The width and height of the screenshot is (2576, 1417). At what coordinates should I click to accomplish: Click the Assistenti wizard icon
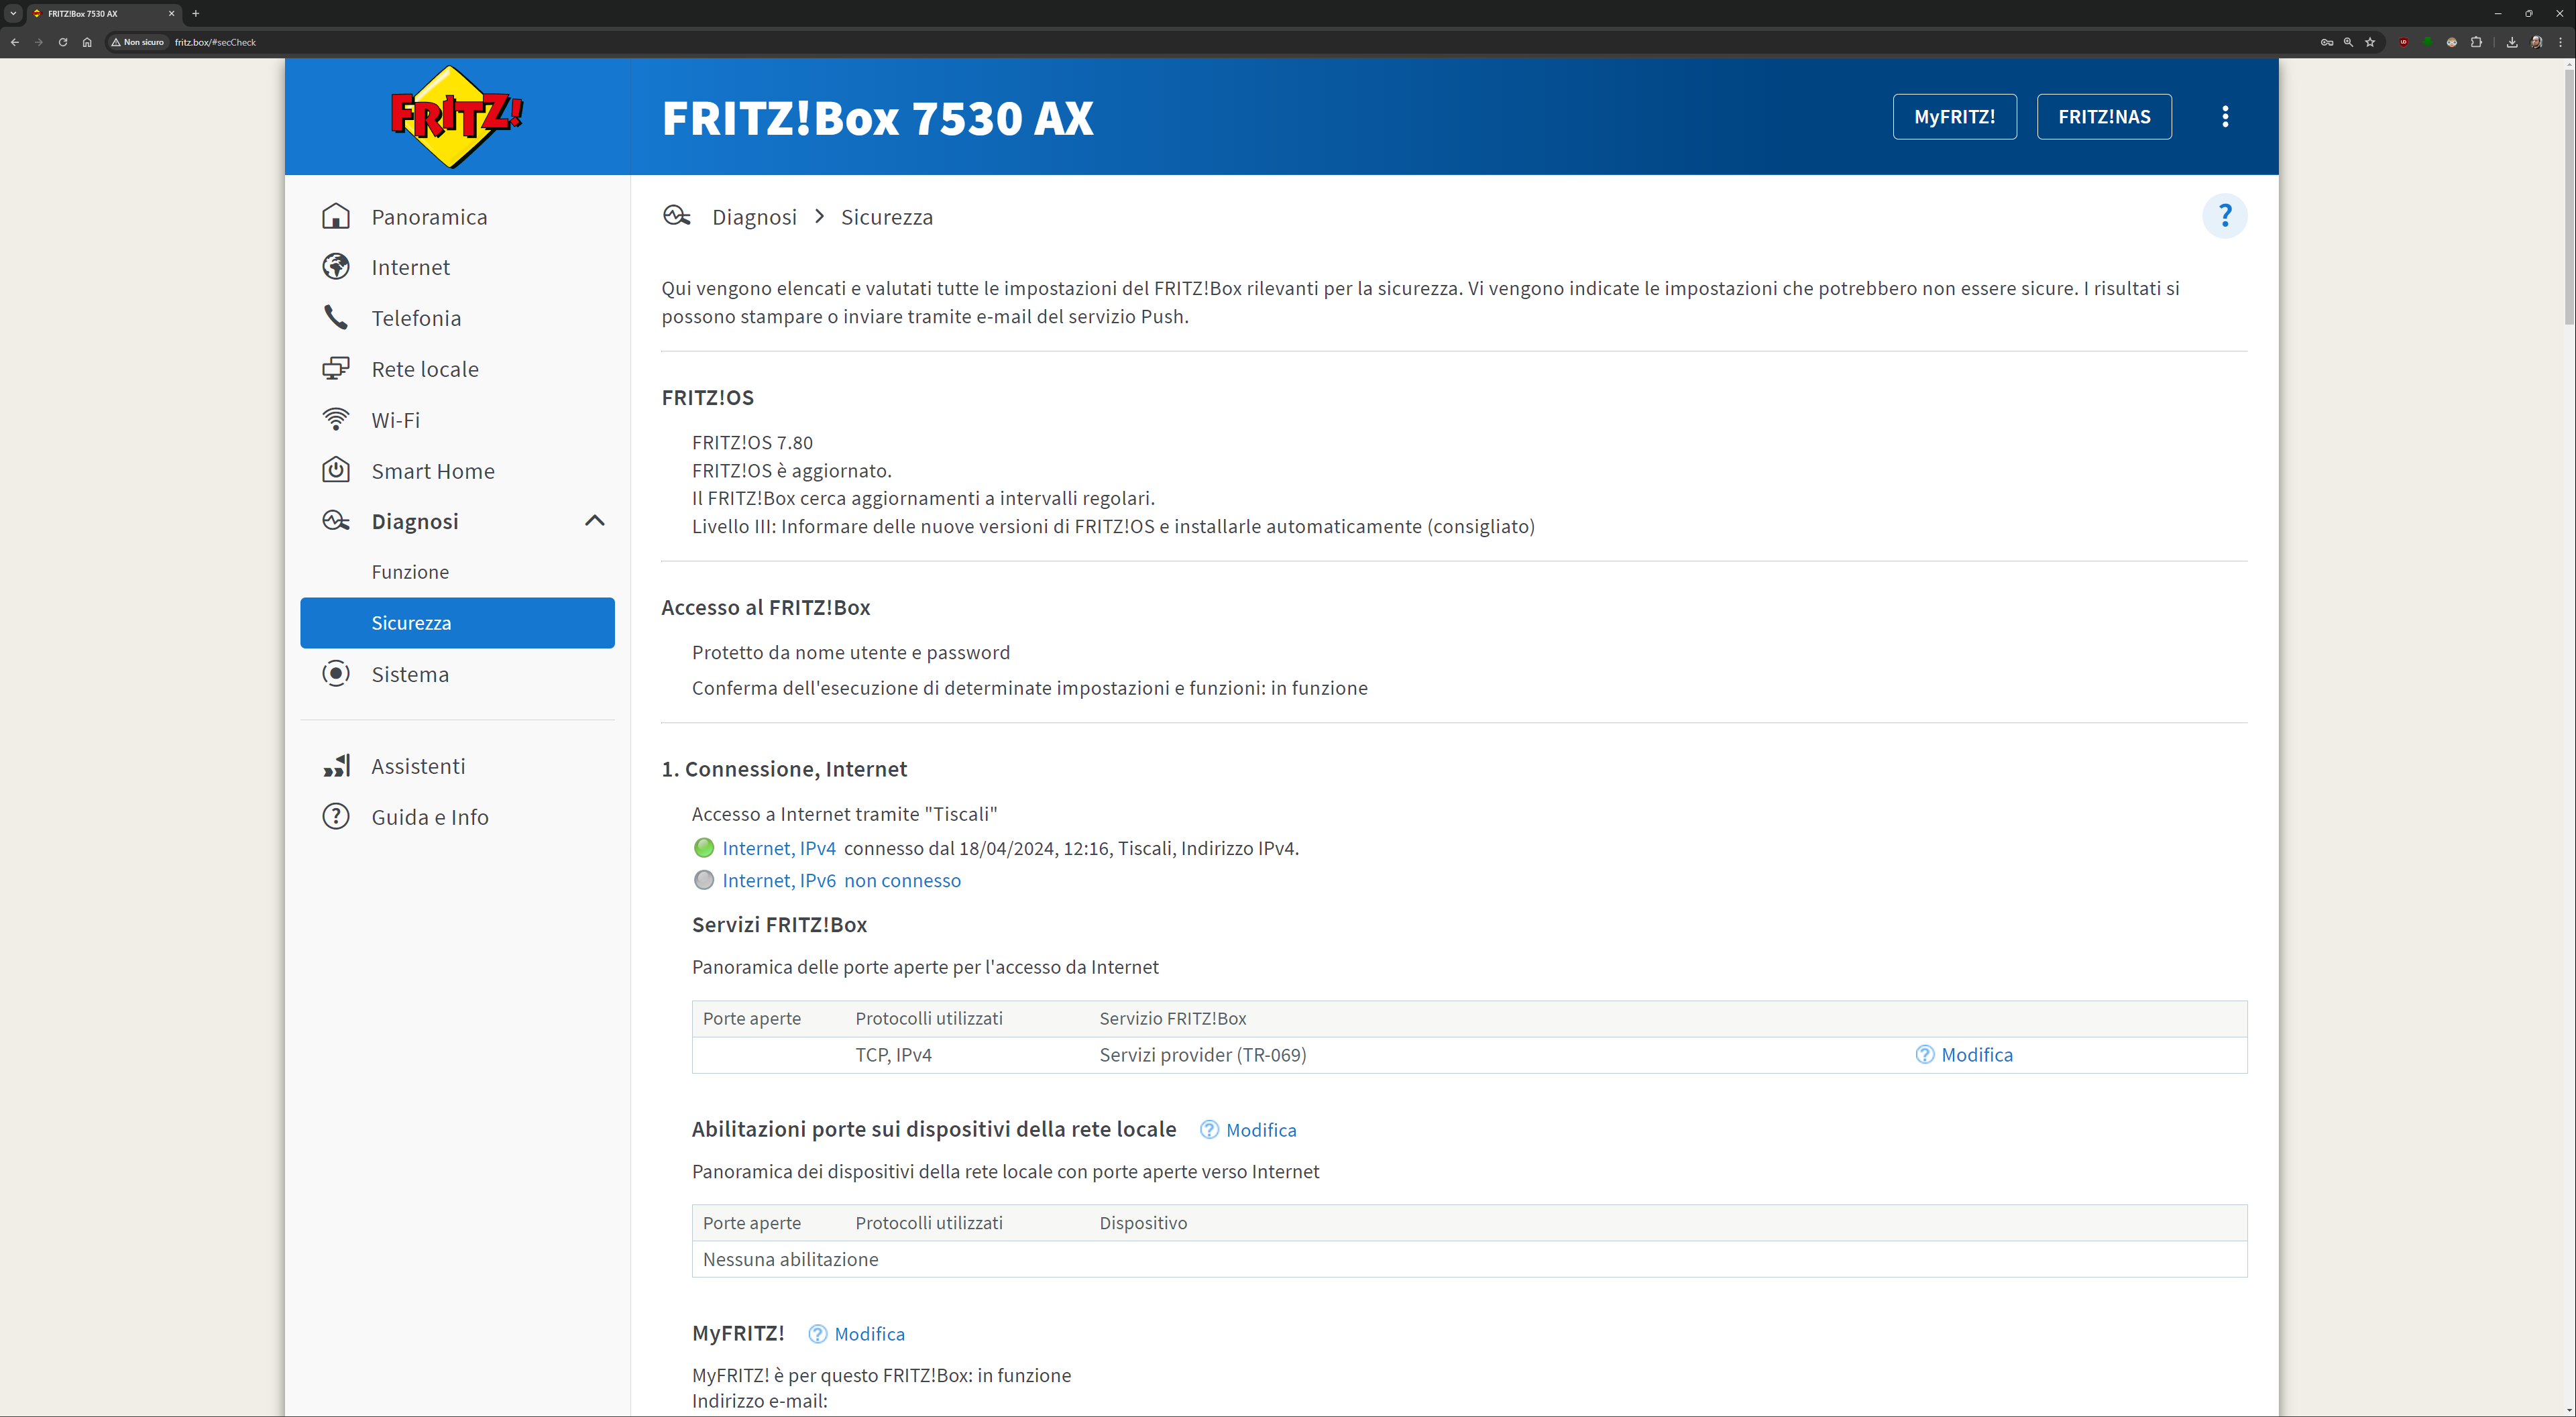[336, 766]
